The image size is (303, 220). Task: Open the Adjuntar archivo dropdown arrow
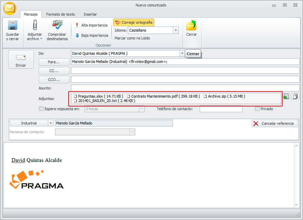(41, 39)
